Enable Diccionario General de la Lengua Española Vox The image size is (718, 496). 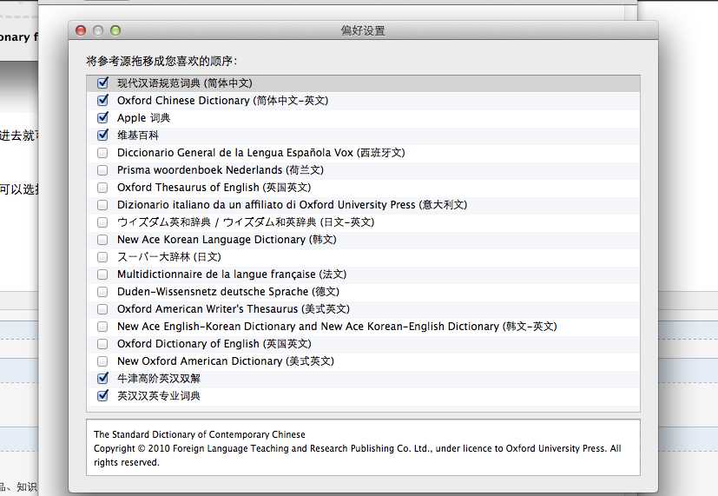[x=102, y=153]
